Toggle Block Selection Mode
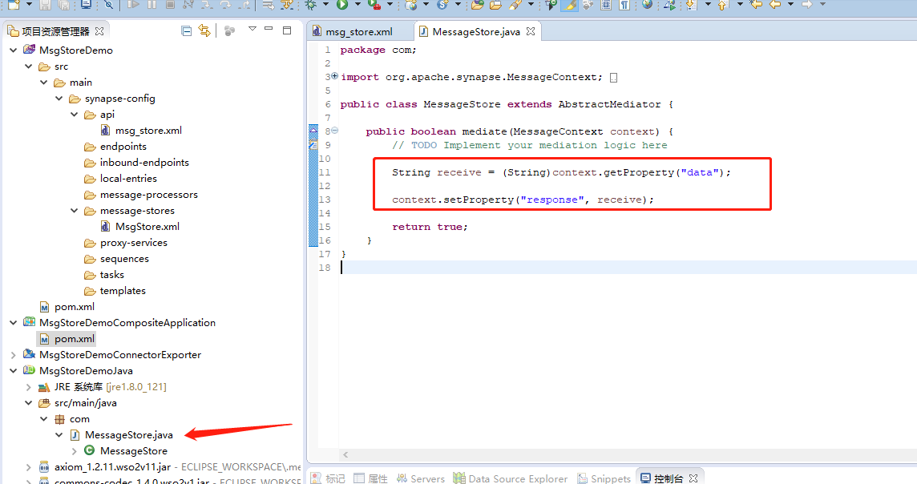This screenshot has width=917, height=484. pyautogui.click(x=606, y=5)
